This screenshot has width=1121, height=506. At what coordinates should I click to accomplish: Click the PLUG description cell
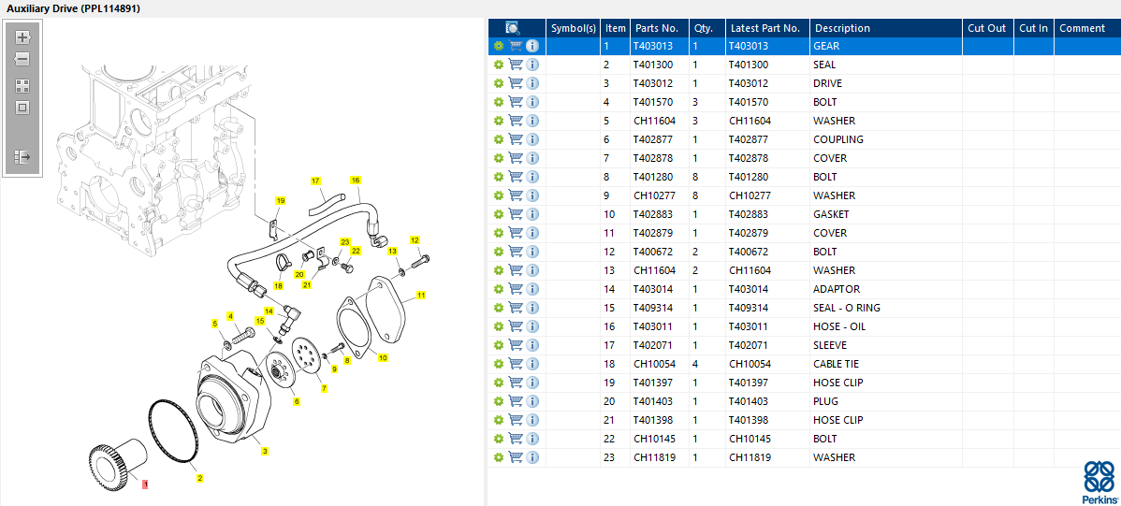click(x=886, y=401)
